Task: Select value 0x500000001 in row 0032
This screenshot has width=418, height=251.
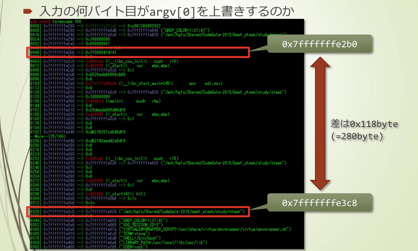Action: (x=98, y=44)
